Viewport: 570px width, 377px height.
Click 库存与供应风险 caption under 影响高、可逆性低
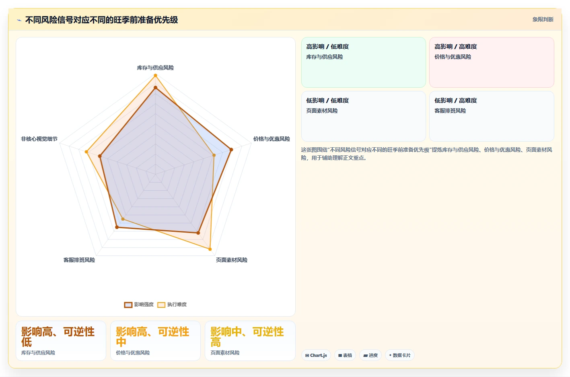click(x=38, y=352)
